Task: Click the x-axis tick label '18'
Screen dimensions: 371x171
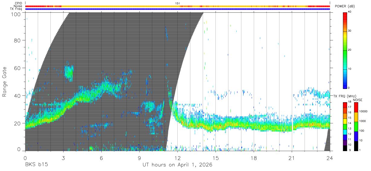Action: click(x=253, y=158)
